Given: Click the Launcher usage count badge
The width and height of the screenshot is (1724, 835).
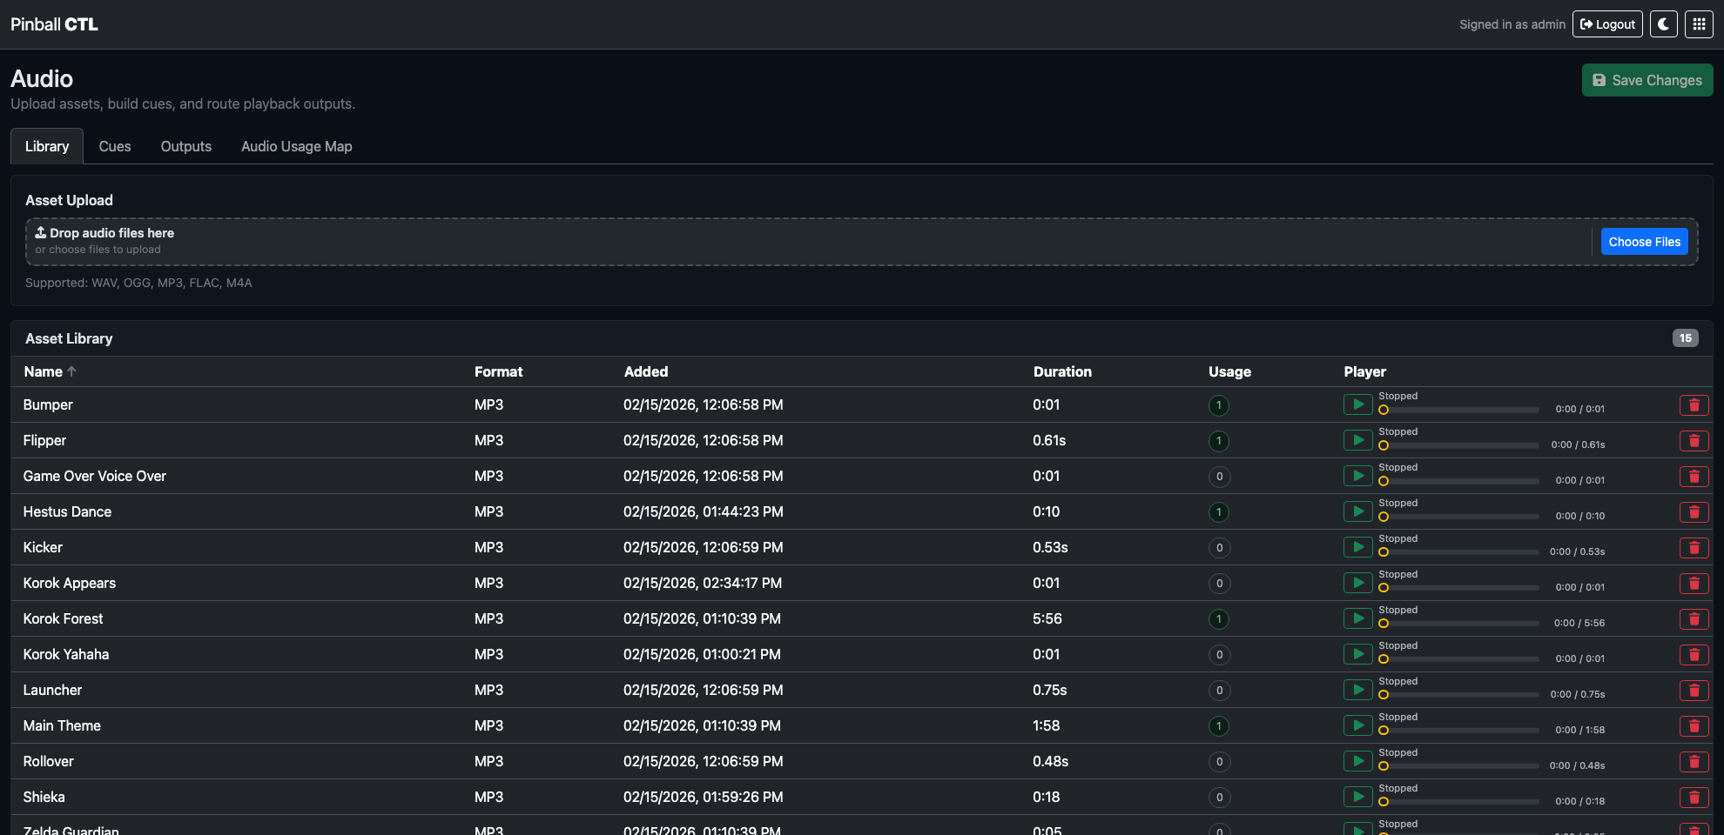Looking at the screenshot, I should click(x=1219, y=691).
